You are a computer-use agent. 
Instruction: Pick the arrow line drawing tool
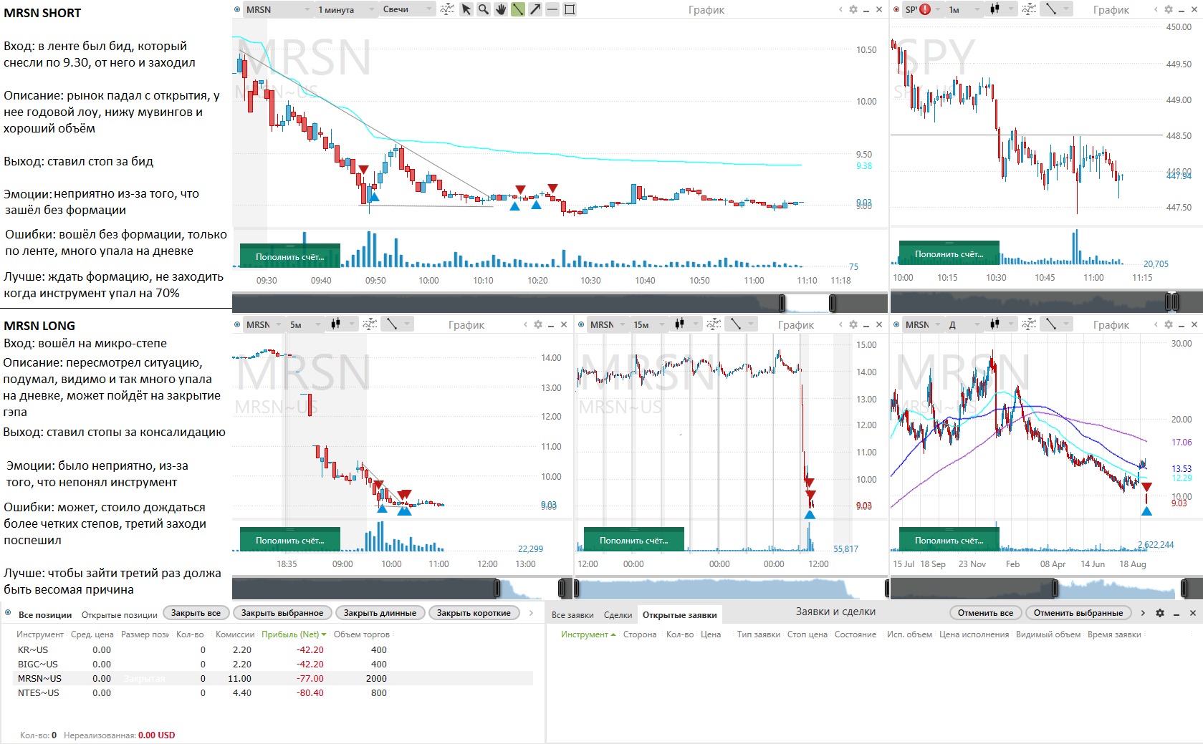[x=535, y=9]
